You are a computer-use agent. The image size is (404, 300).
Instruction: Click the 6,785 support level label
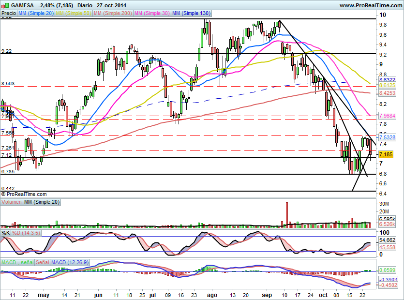coord(8,171)
